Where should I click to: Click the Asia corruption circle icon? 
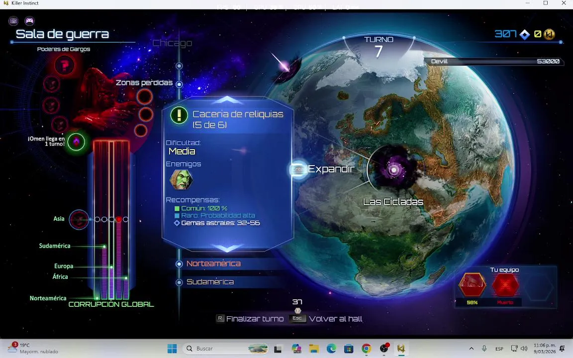(x=79, y=220)
